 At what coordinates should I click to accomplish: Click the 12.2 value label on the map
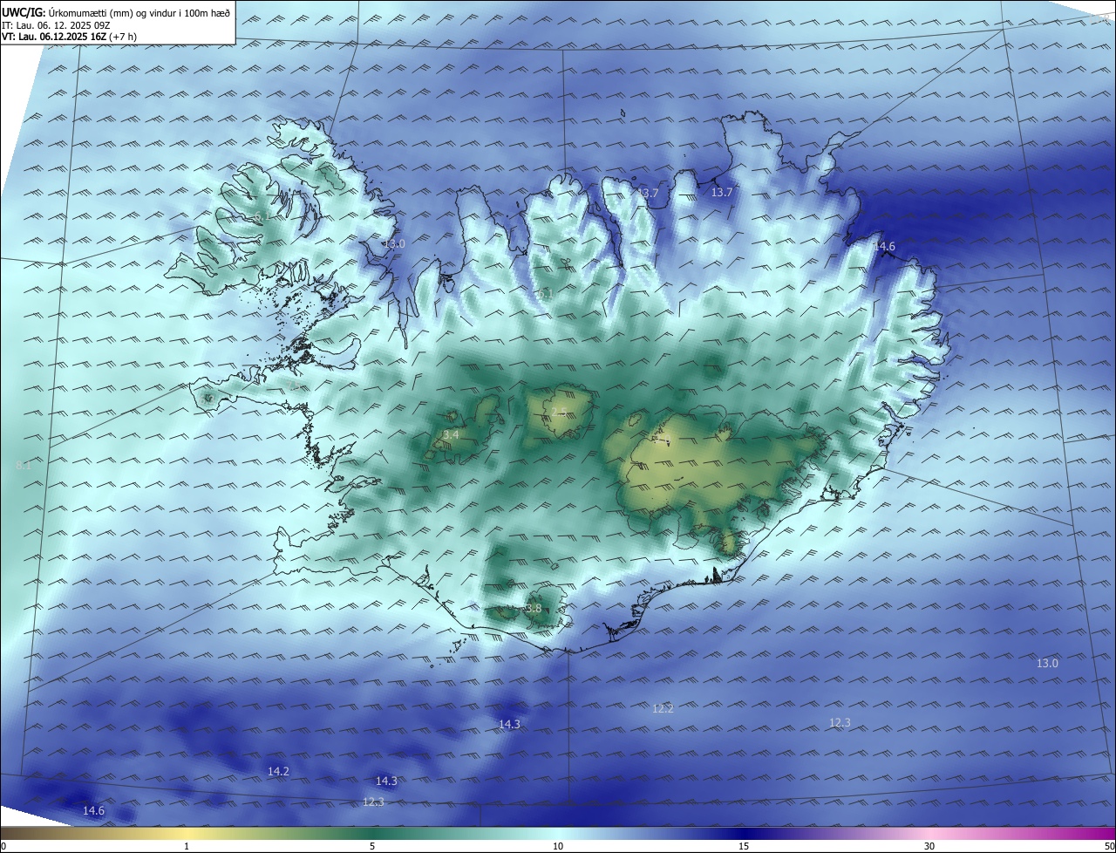[x=663, y=708]
